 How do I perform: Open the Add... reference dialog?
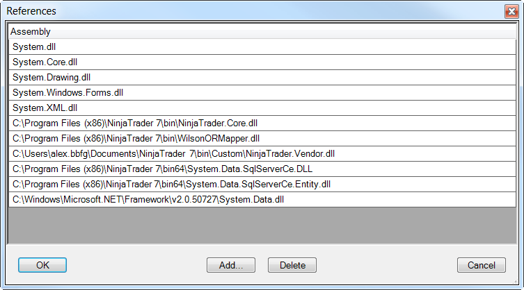pos(231,265)
